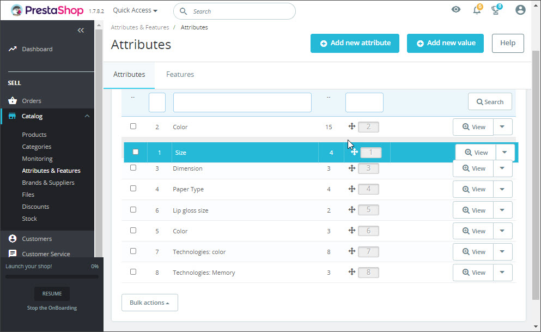Open the account profile icon
Viewport: 541px width, 332px height.
[520, 9]
